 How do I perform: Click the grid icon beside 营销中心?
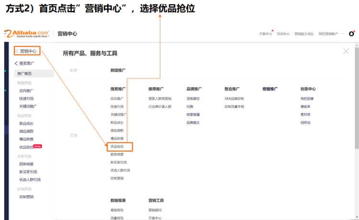click(17, 51)
